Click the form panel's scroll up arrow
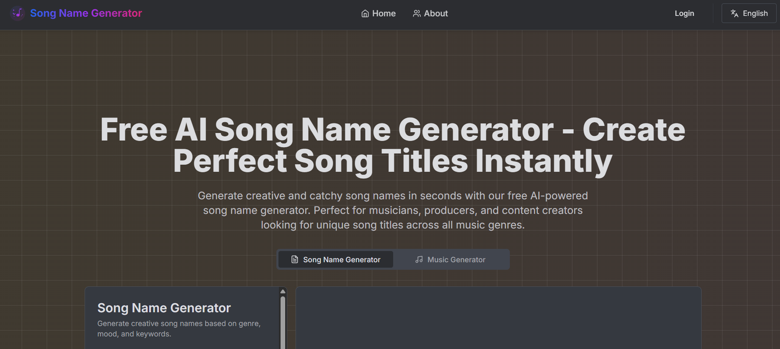Viewport: 780px width, 349px height. click(x=283, y=291)
